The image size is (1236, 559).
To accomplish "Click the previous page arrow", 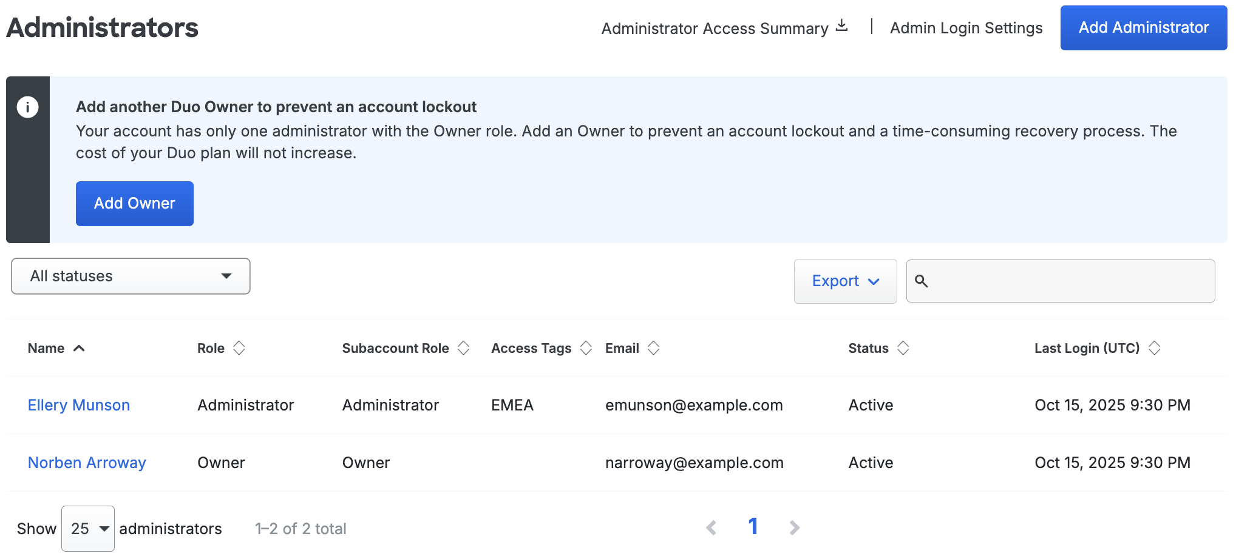I will pos(711,527).
